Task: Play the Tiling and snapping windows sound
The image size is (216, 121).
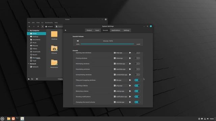Action: click(x=130, y=80)
